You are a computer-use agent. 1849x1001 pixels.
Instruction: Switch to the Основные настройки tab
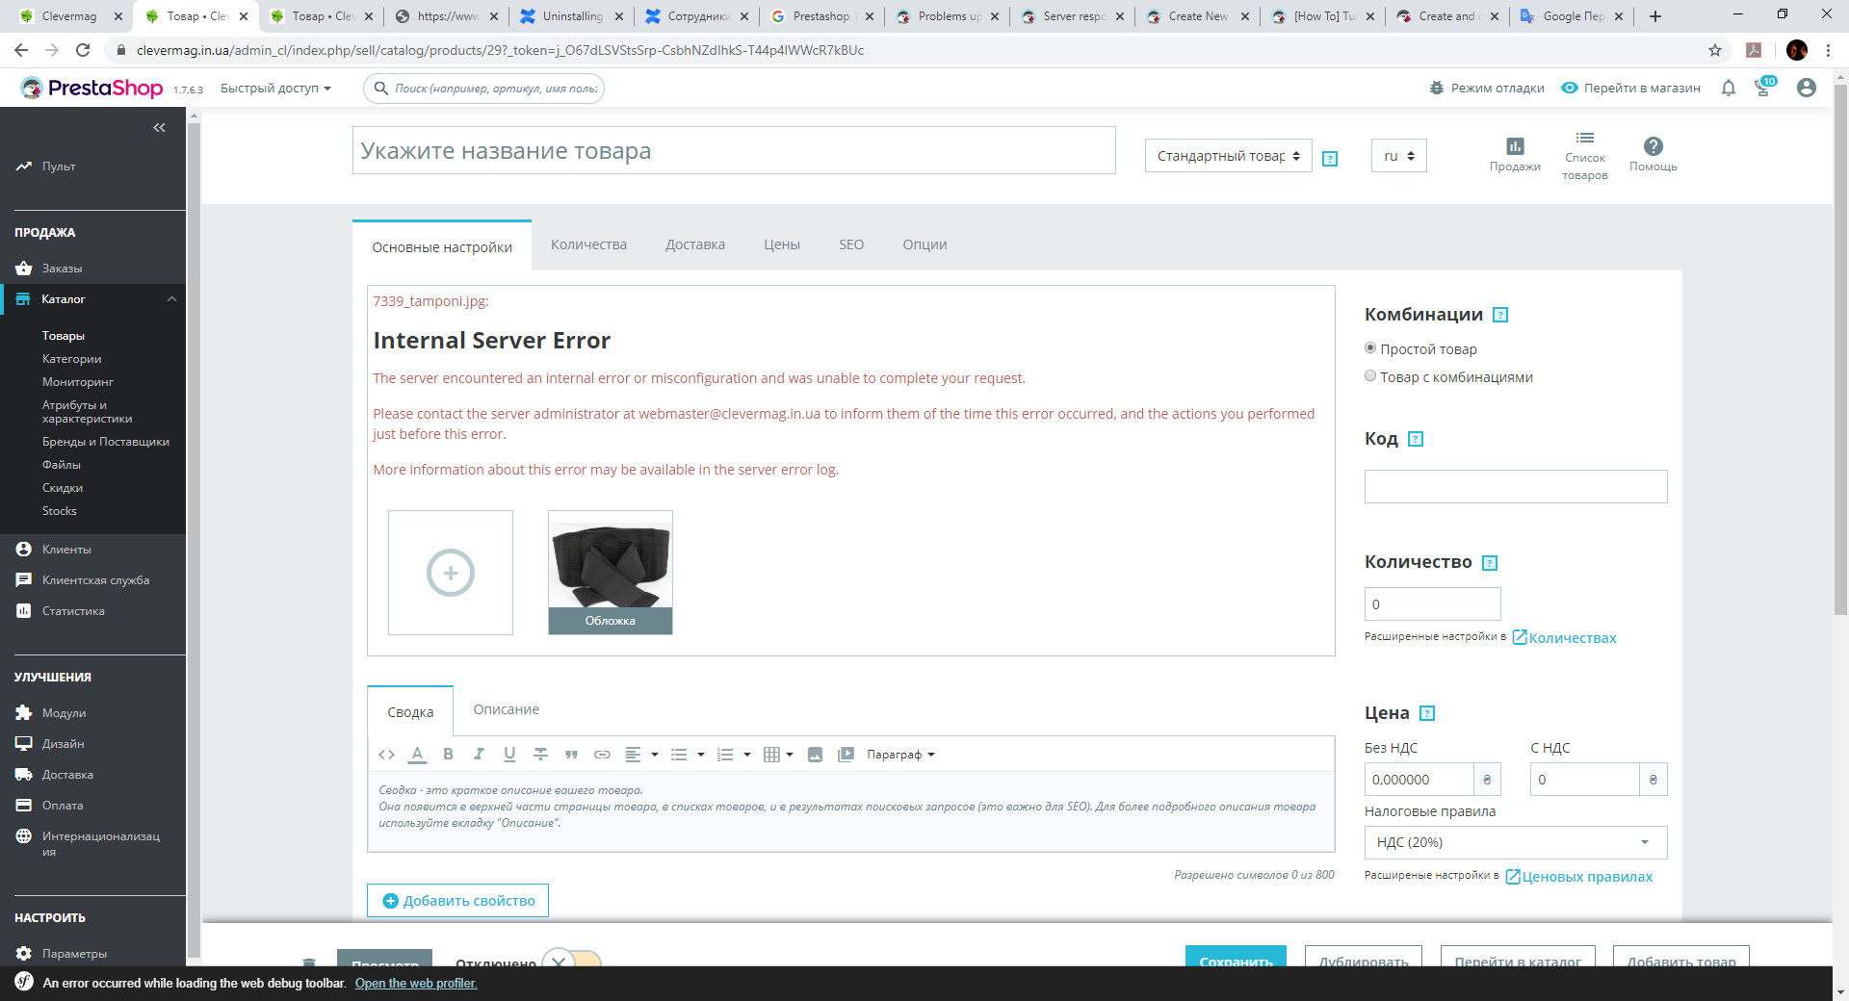click(x=442, y=246)
